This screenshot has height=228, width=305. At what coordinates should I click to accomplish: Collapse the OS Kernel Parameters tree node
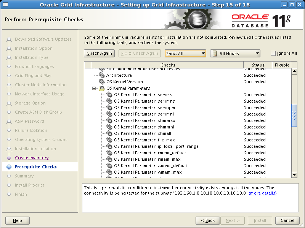pos(94,89)
